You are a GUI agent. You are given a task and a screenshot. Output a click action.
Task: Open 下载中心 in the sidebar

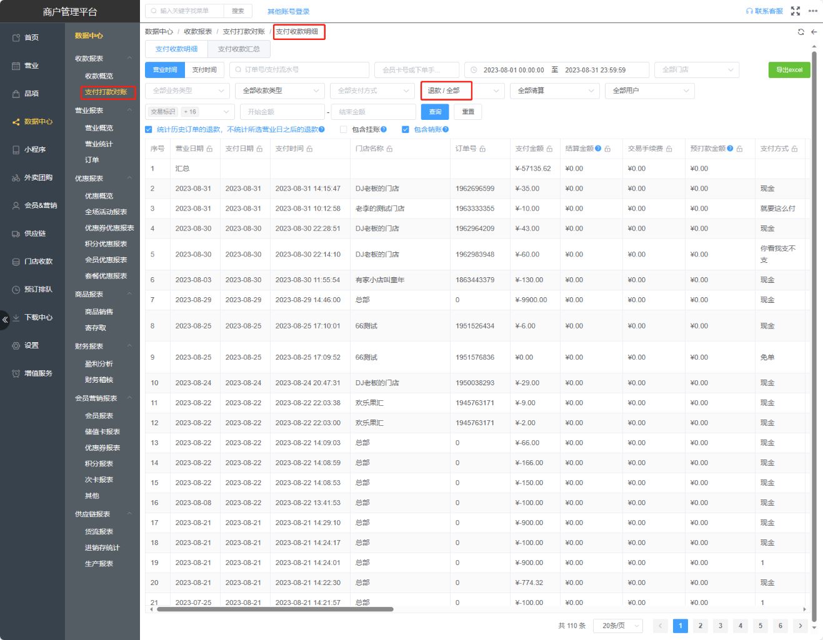click(x=32, y=318)
